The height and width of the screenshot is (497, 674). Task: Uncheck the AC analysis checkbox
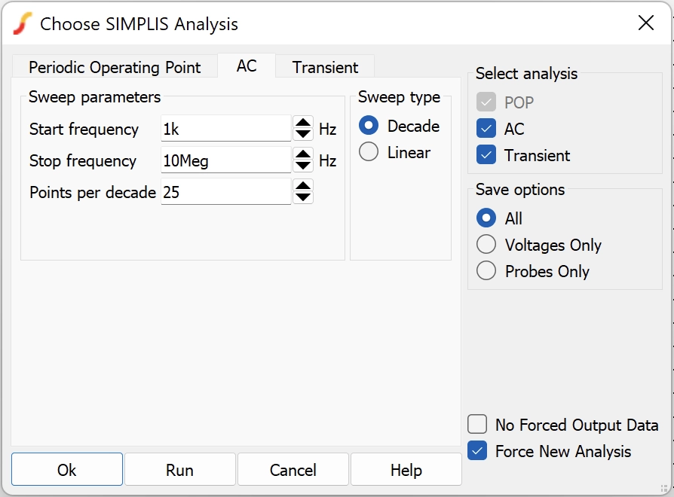click(x=486, y=128)
